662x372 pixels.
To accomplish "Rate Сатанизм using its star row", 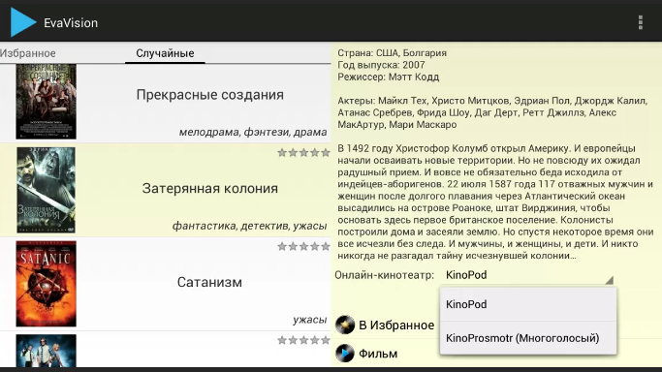I will tap(303, 246).
